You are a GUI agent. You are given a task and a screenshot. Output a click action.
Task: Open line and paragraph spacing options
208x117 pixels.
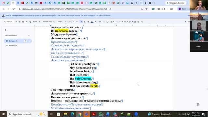116,22
